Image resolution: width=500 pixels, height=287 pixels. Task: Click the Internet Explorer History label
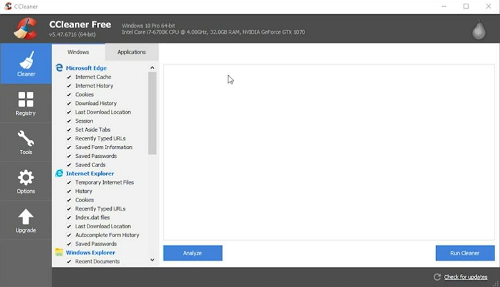pos(84,191)
